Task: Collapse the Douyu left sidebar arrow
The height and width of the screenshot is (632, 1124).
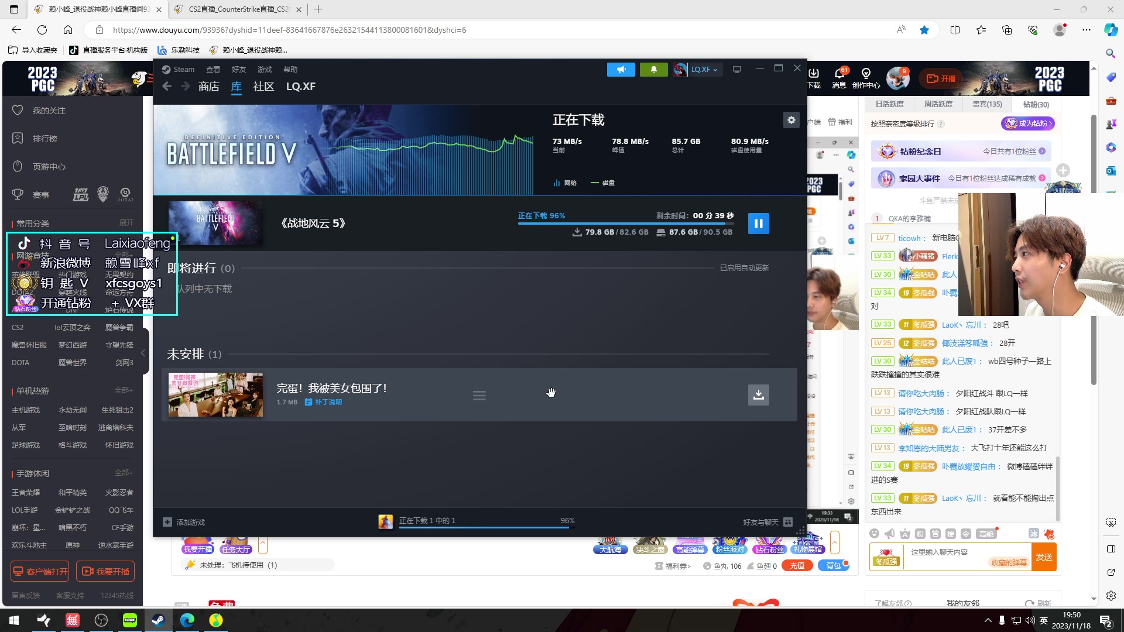Action: [143, 353]
